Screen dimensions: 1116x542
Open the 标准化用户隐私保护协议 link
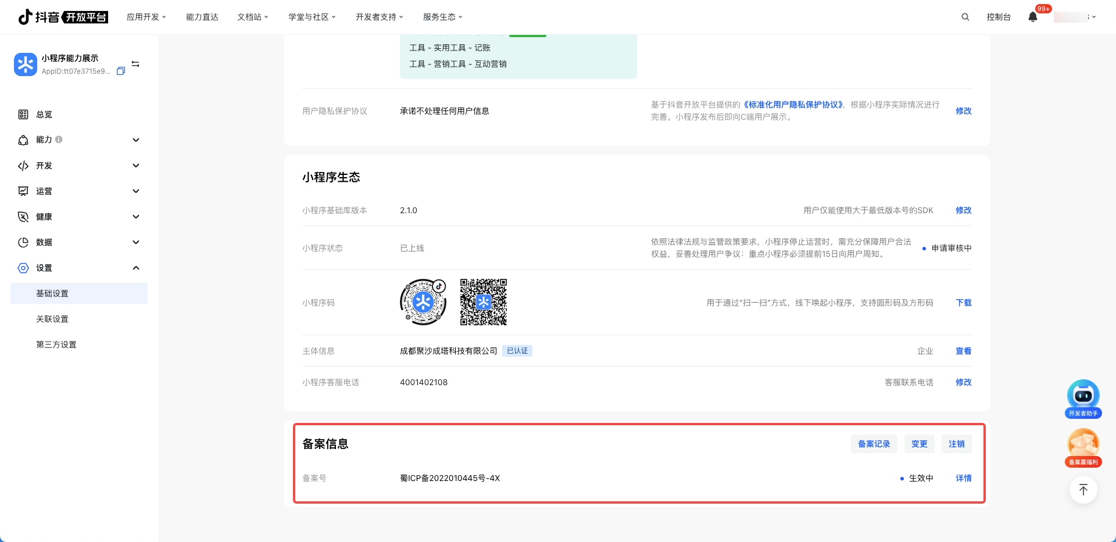pyautogui.click(x=793, y=105)
